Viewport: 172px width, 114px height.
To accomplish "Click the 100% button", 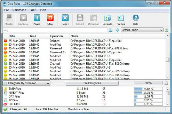I will (148, 83).
